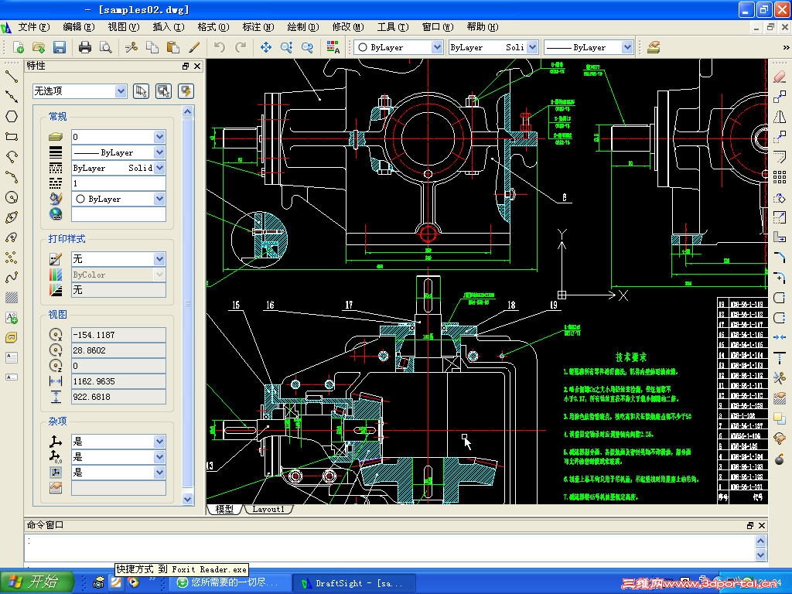792x594 pixels.
Task: Click the Windows 开始 Start button
Action: 36,582
